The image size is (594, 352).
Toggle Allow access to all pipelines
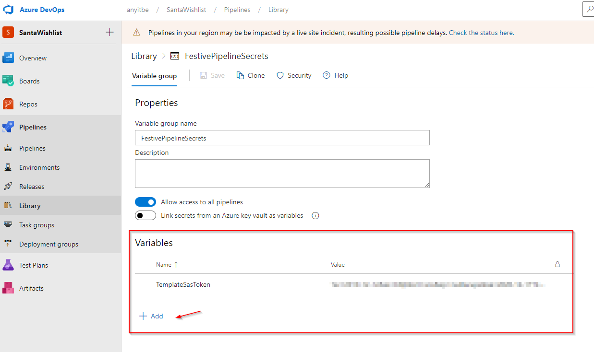[x=145, y=202]
